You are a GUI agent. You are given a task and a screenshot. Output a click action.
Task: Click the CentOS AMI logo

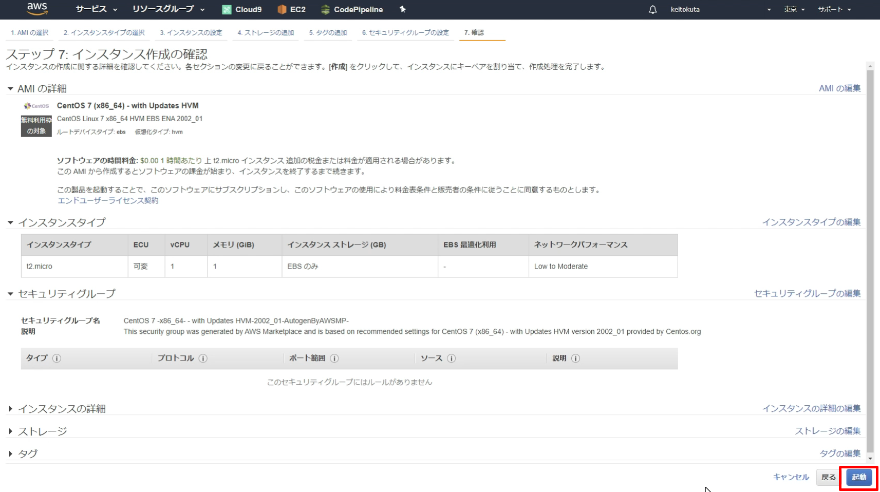tap(36, 106)
